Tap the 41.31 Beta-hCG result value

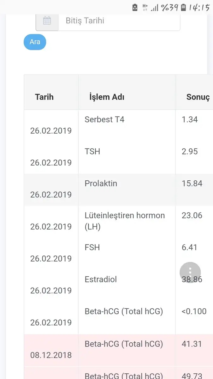[x=192, y=344]
